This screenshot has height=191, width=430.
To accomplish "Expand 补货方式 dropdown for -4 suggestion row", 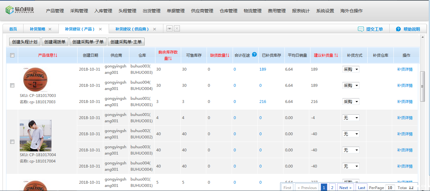I will pyautogui.click(x=351, y=118).
